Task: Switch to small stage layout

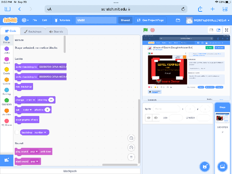Action: pos(211,30)
